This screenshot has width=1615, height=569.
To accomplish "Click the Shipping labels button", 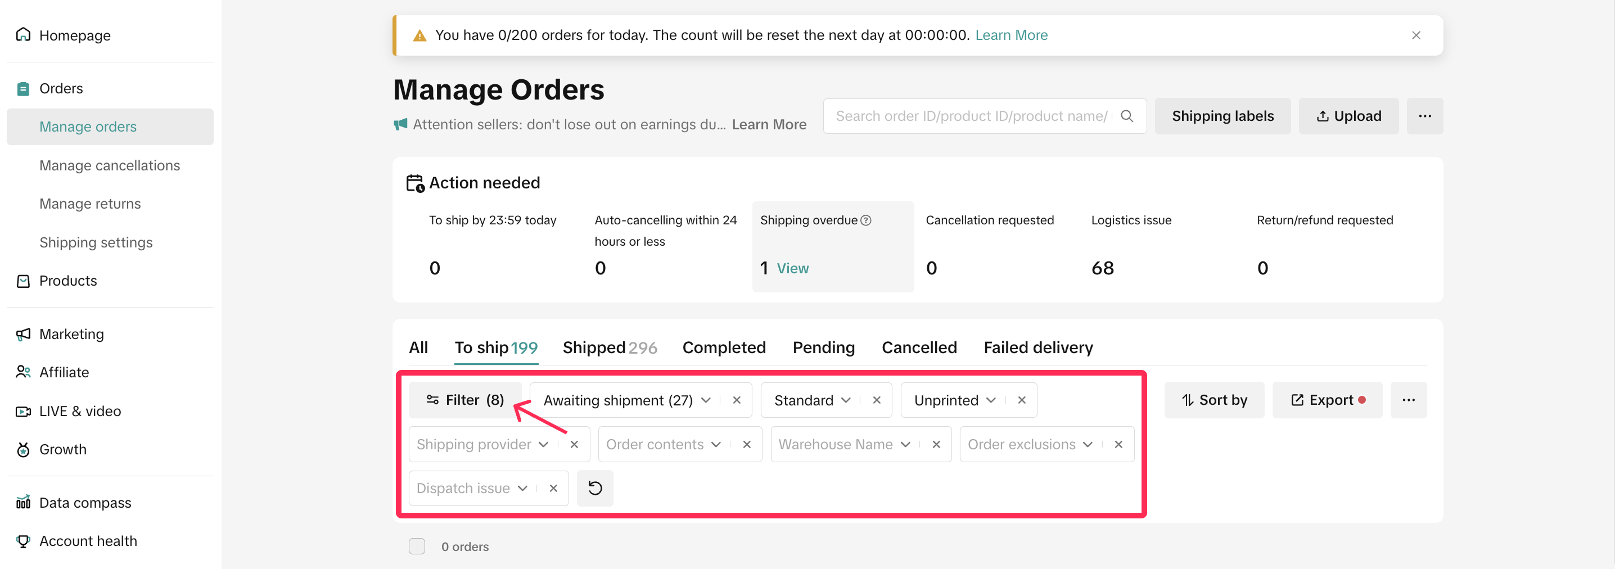I will click(x=1222, y=116).
